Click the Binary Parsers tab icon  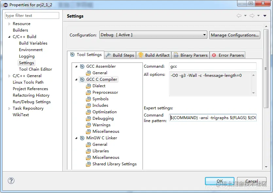click(176, 55)
